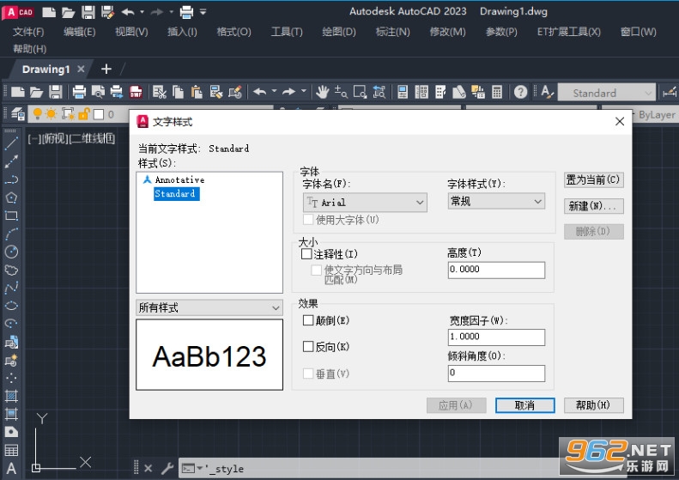Image resolution: width=679 pixels, height=480 pixels.
Task: Select the Arc tool
Action: pyautogui.click(x=11, y=234)
